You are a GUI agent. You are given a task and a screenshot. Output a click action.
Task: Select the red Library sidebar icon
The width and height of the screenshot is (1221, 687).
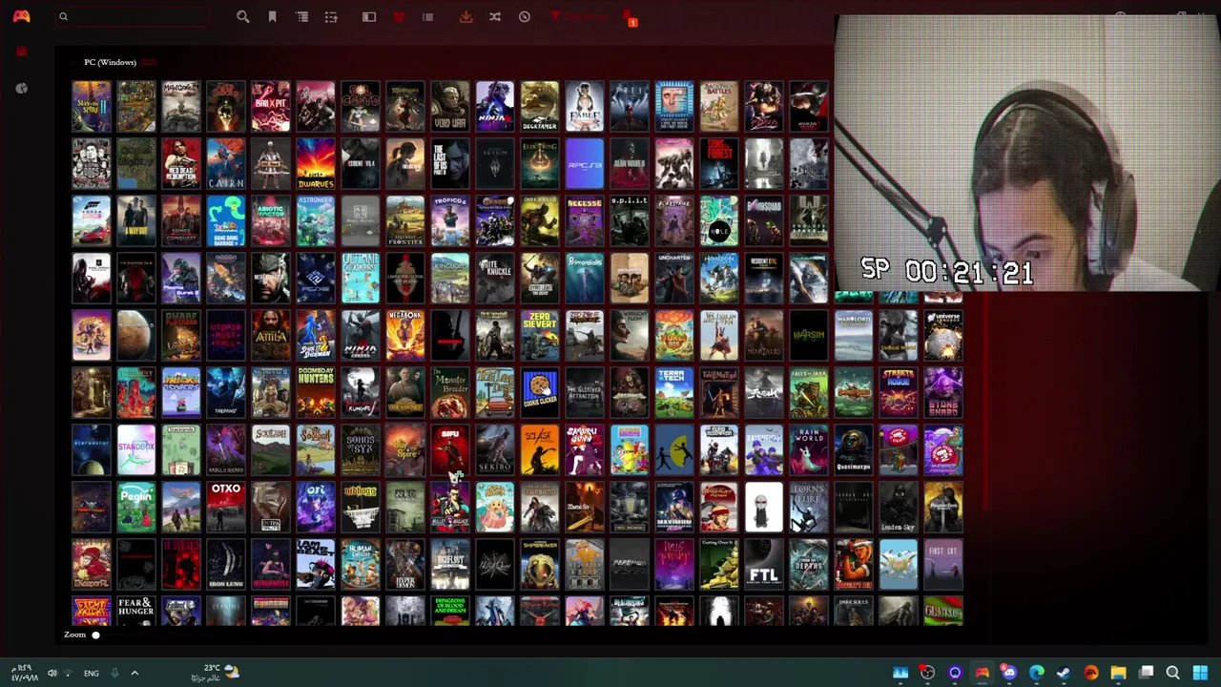pyautogui.click(x=21, y=52)
